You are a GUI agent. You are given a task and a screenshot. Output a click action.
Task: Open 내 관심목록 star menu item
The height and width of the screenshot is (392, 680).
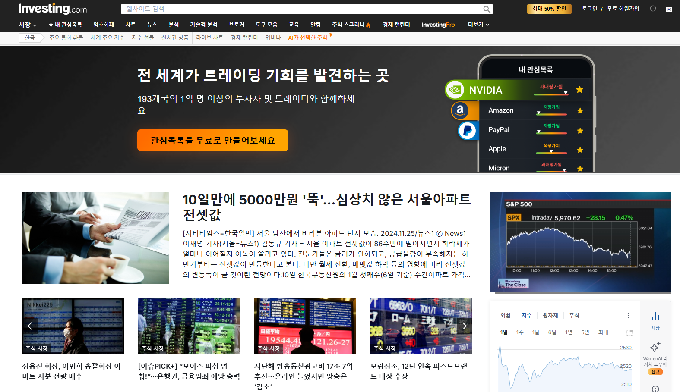[65, 25]
